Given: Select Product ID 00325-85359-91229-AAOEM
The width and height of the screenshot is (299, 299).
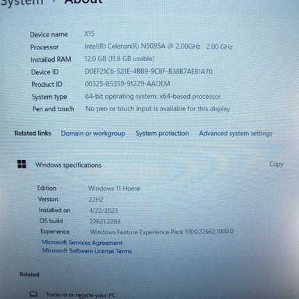Looking at the screenshot, I should pos(127,83).
